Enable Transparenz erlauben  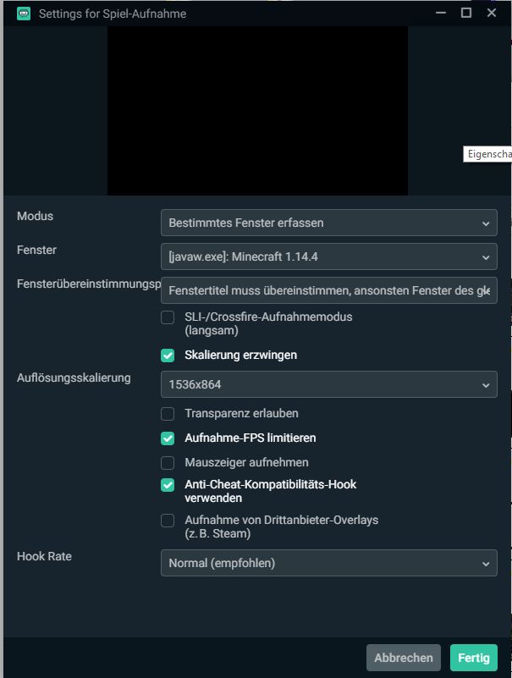click(x=168, y=414)
